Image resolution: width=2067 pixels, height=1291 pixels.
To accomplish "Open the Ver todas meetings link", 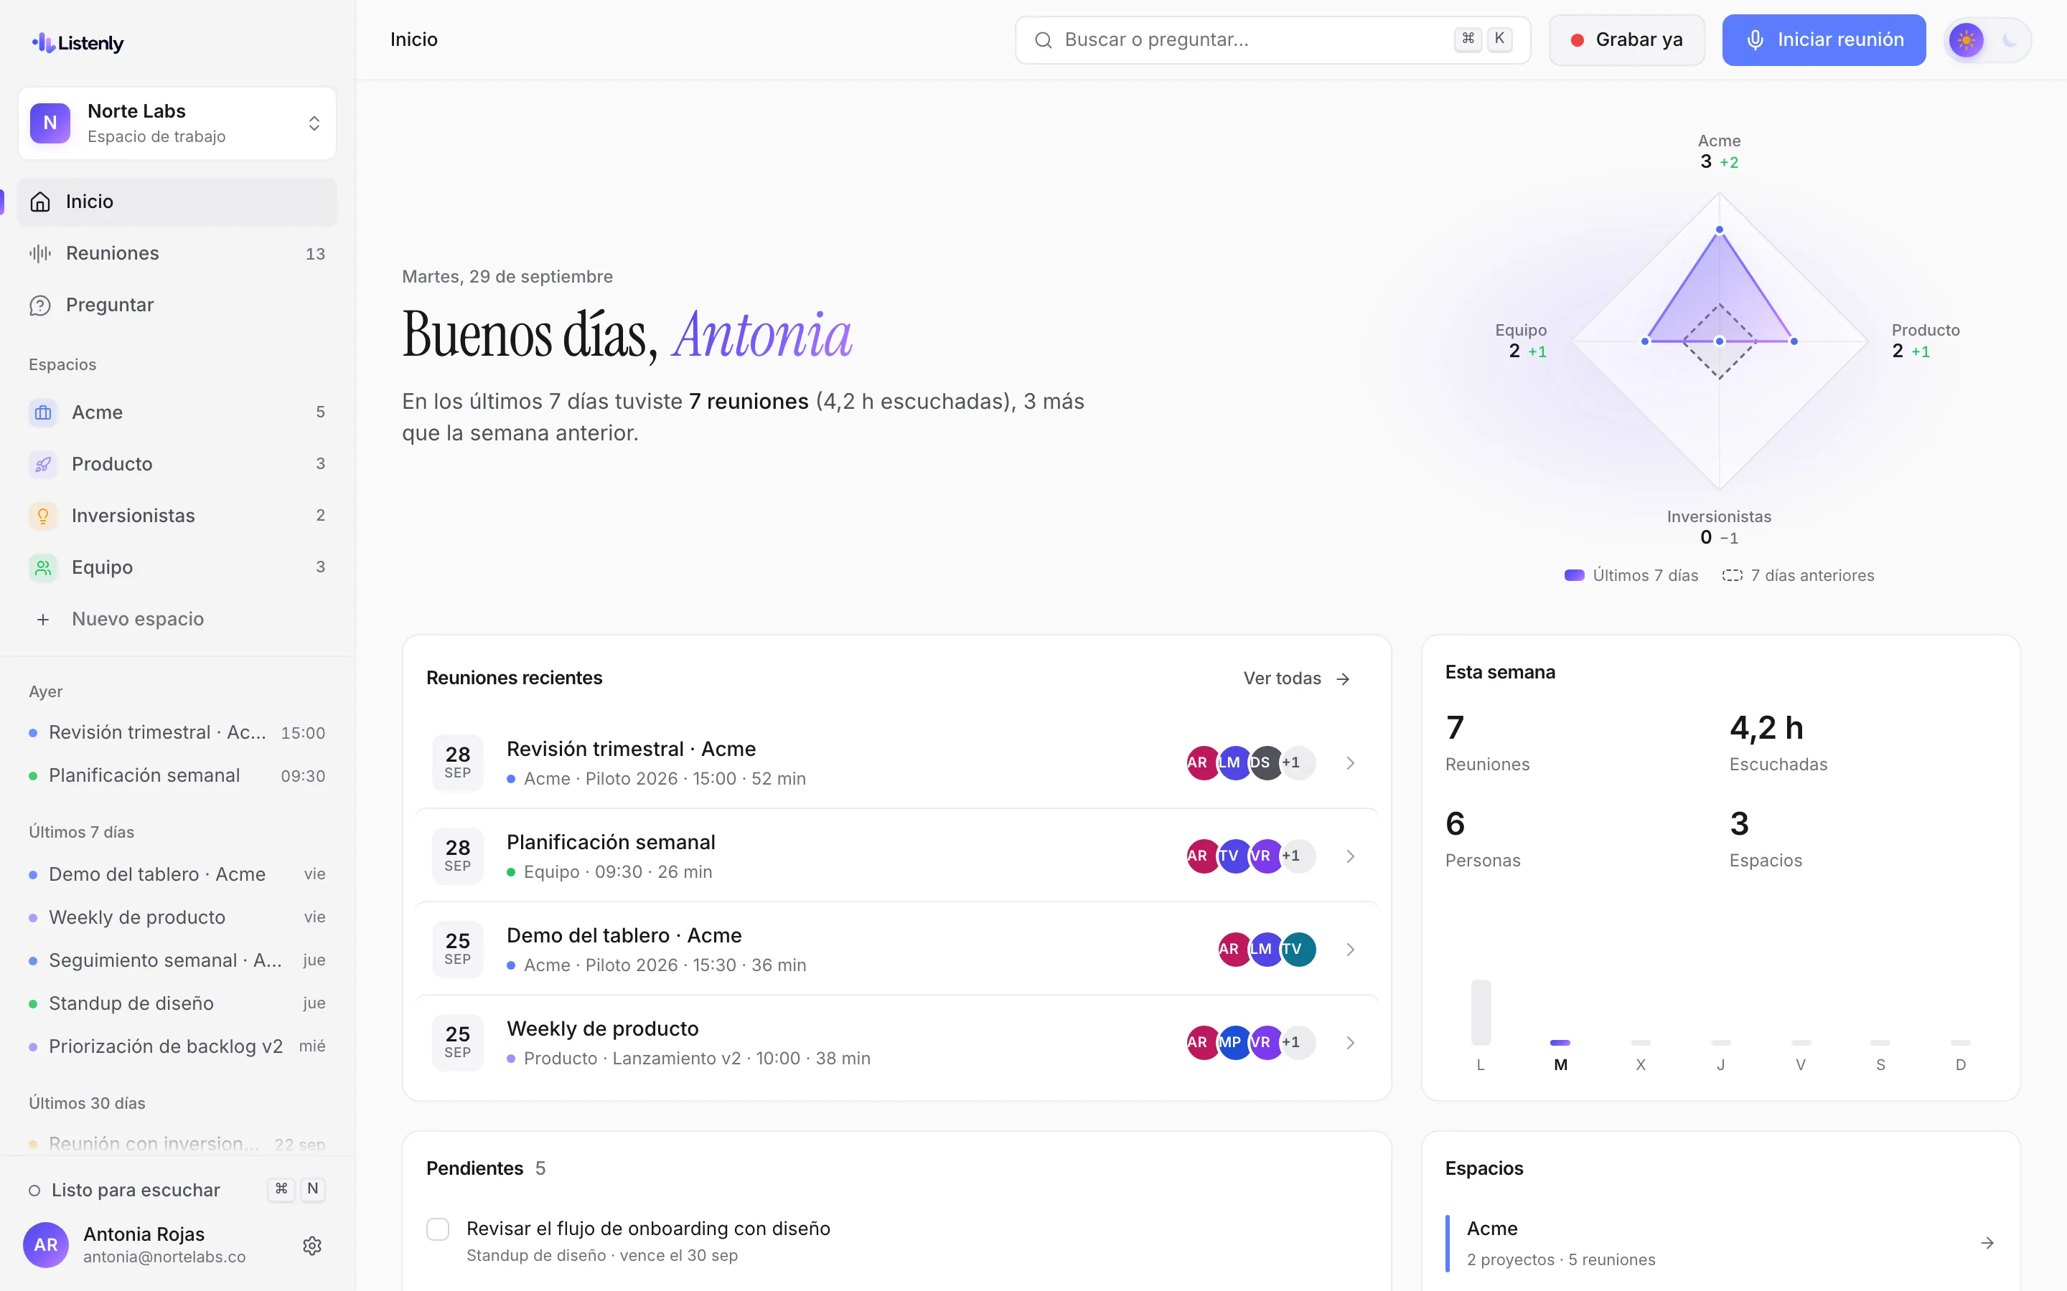I will point(1297,678).
